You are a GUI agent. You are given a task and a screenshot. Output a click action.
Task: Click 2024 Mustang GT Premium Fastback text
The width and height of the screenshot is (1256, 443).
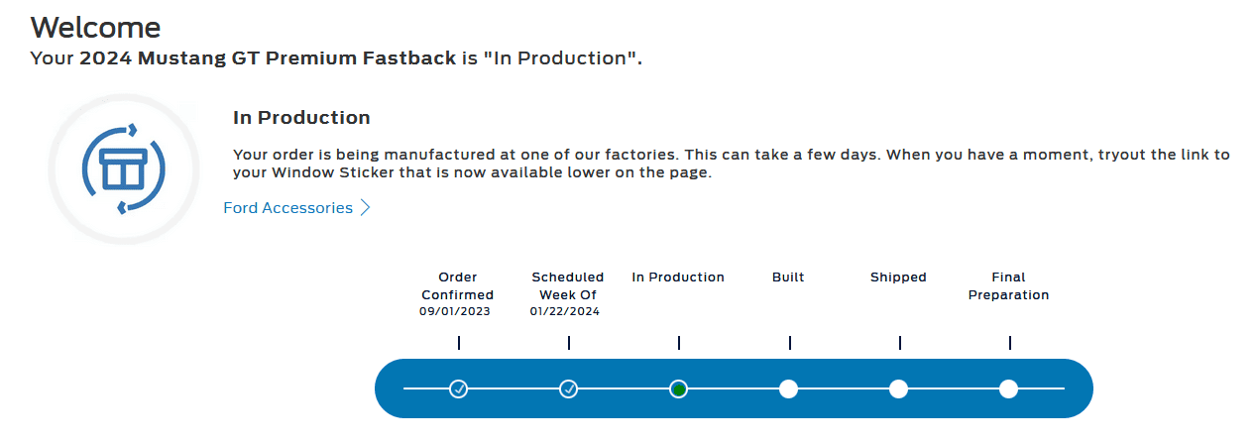(x=268, y=58)
